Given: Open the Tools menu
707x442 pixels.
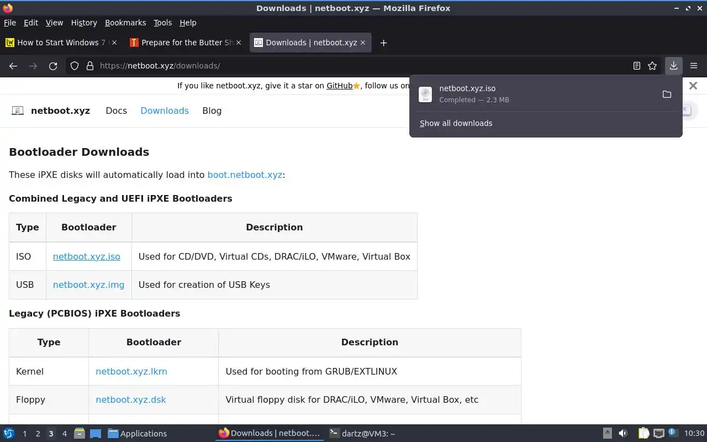Looking at the screenshot, I should pos(163,23).
